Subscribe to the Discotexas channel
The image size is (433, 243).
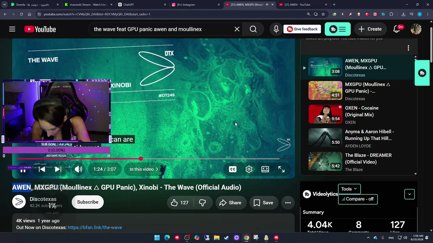coord(88,202)
